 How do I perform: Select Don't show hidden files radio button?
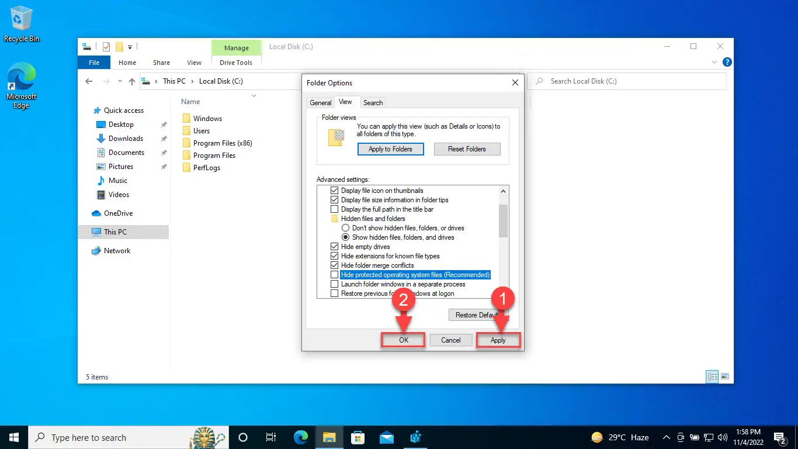[346, 228]
